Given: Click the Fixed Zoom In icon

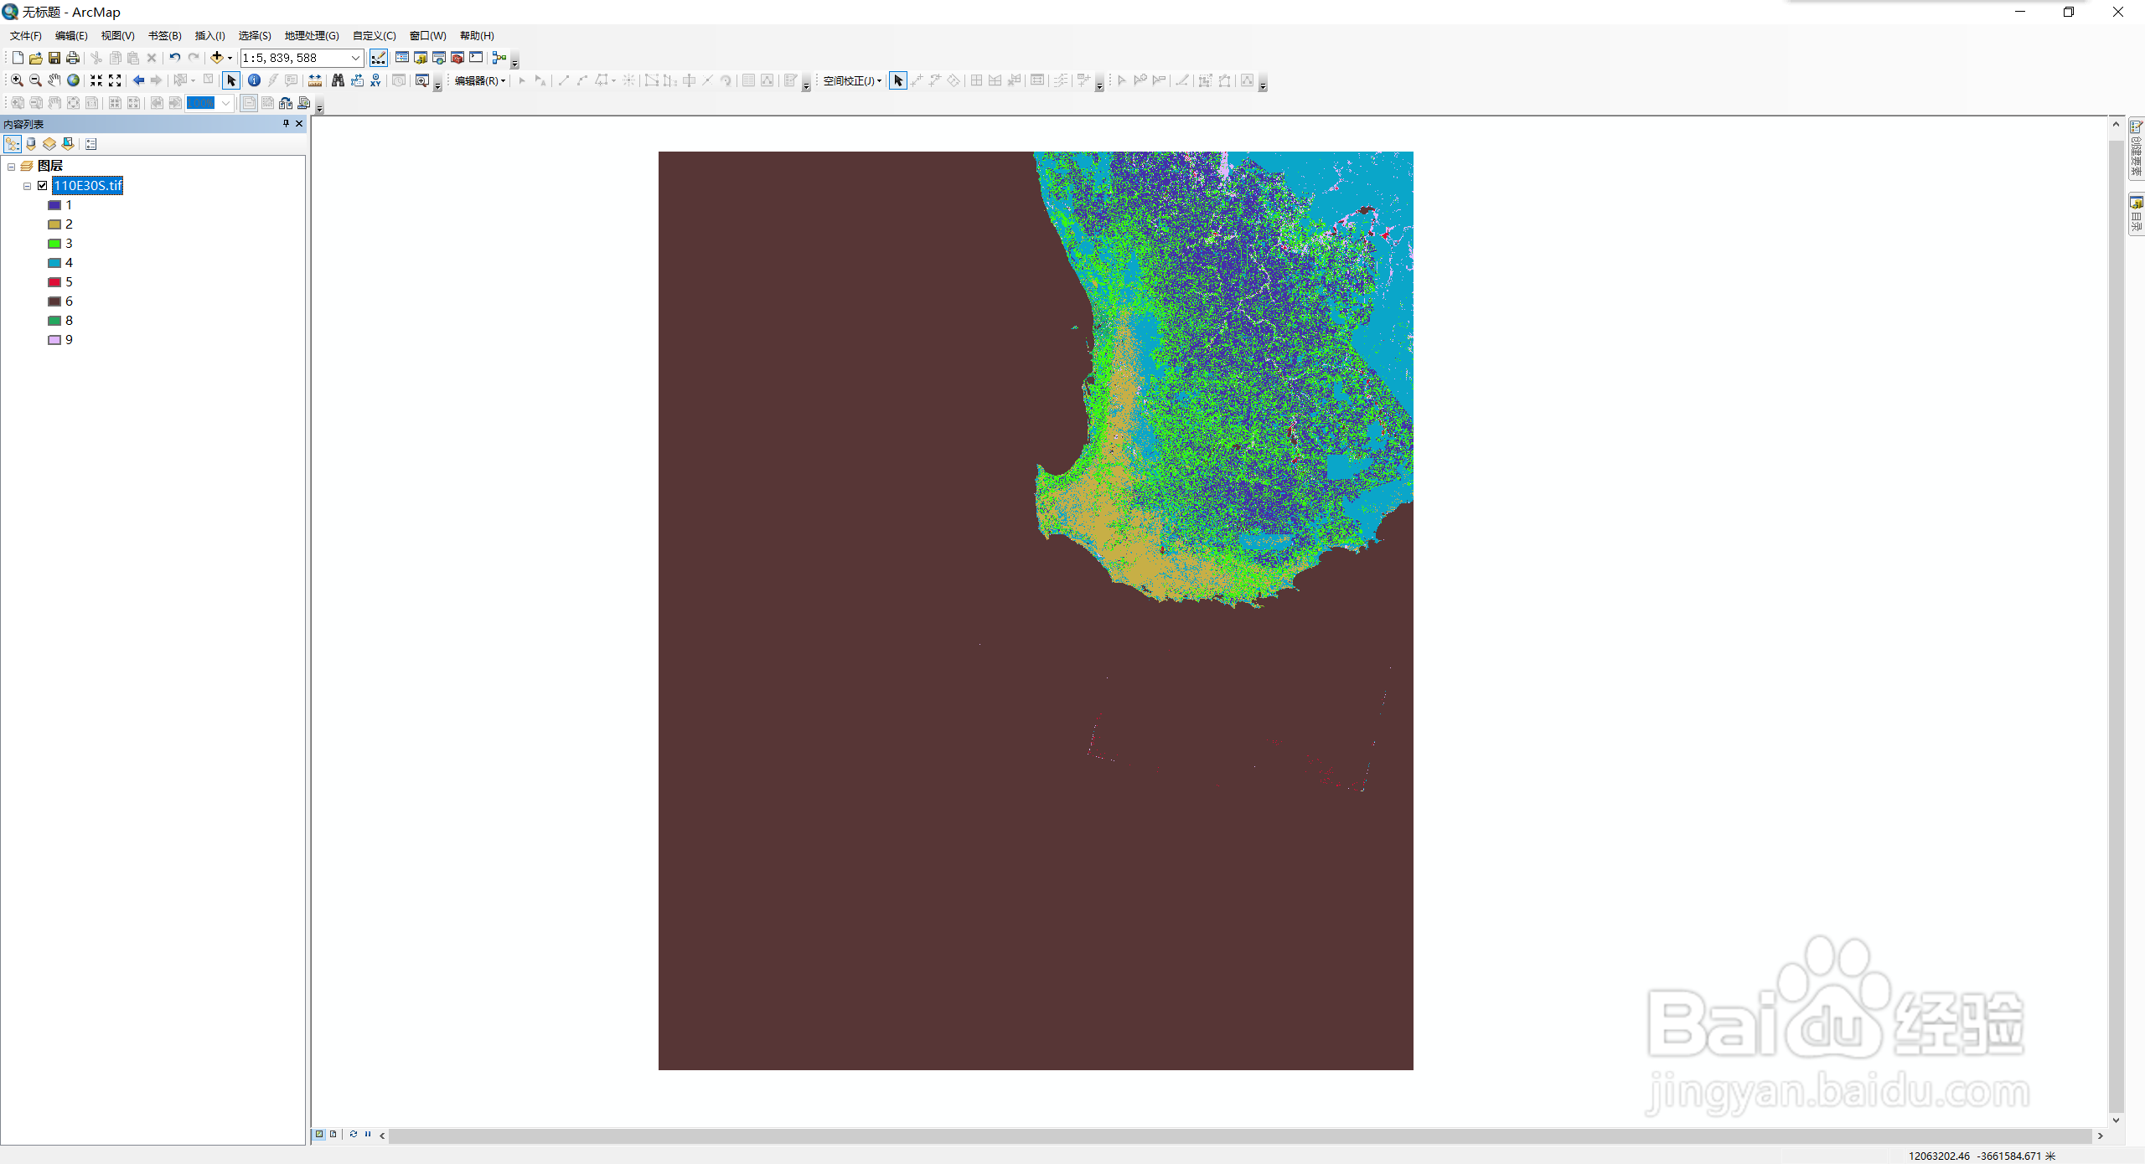Looking at the screenshot, I should [96, 80].
